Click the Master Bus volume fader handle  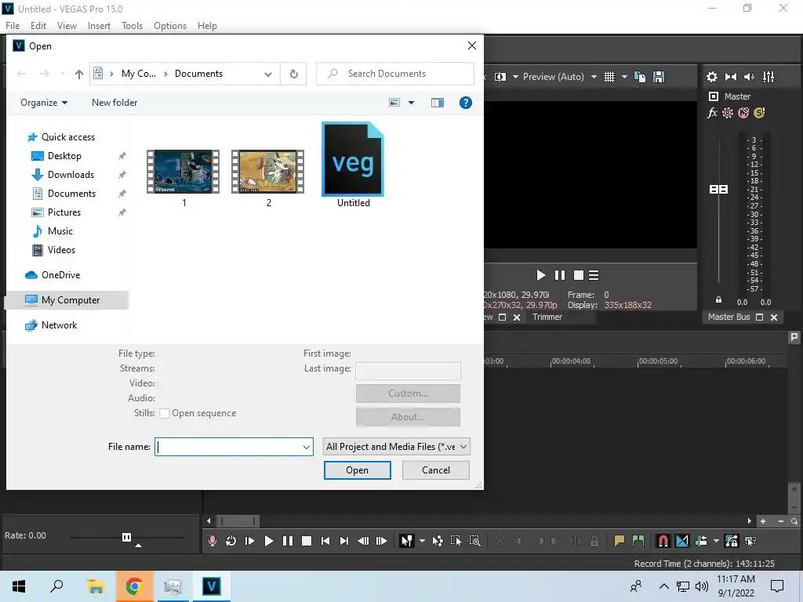(x=718, y=190)
